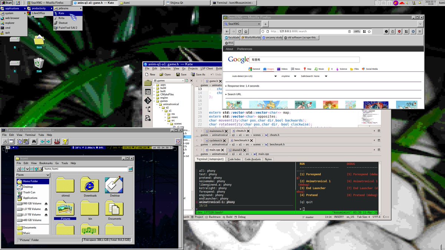The width and height of the screenshot is (445, 250).
Task: Open the Home folder icon on desktop
Action: coord(39,41)
